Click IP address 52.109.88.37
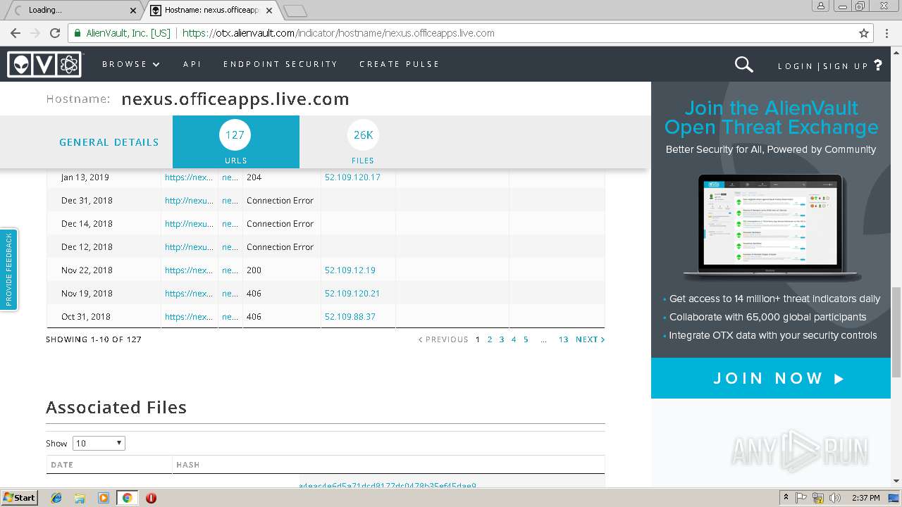 pyautogui.click(x=350, y=317)
